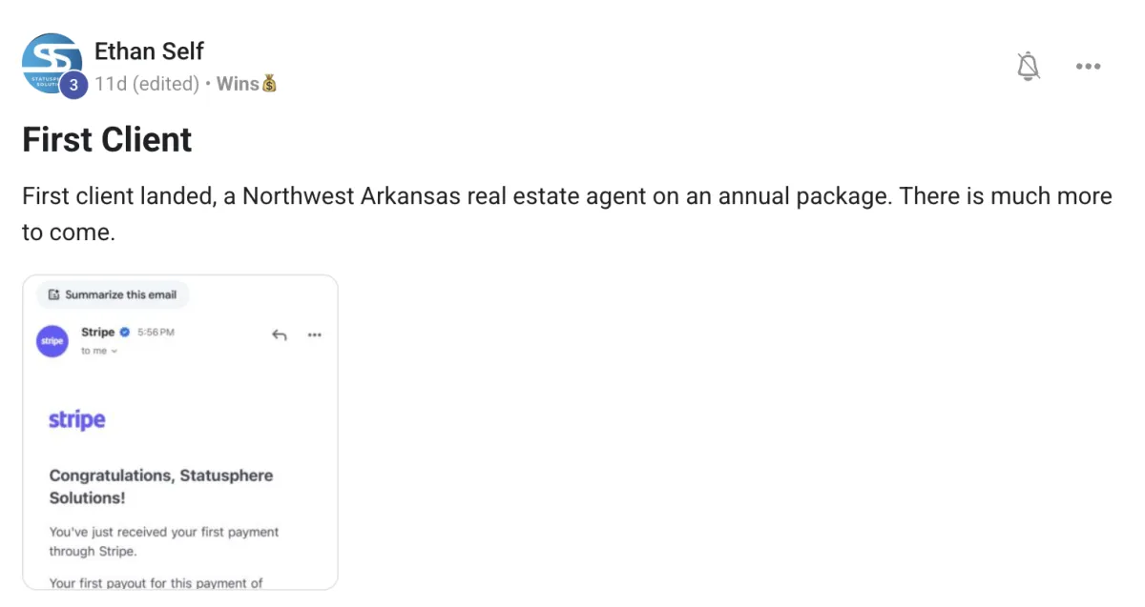The height and width of the screenshot is (607, 1145).
Task: Open the post's three-dot options menu
Action: pos(1088,67)
